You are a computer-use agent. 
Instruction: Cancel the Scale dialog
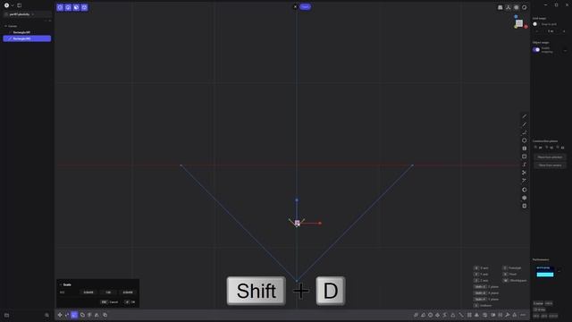pyautogui.click(x=109, y=302)
